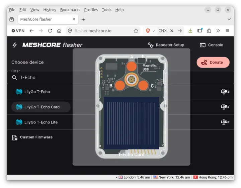Click the Choose device heading

point(27,62)
